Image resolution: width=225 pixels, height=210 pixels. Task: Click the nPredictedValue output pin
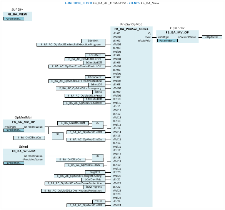point(32,160)
